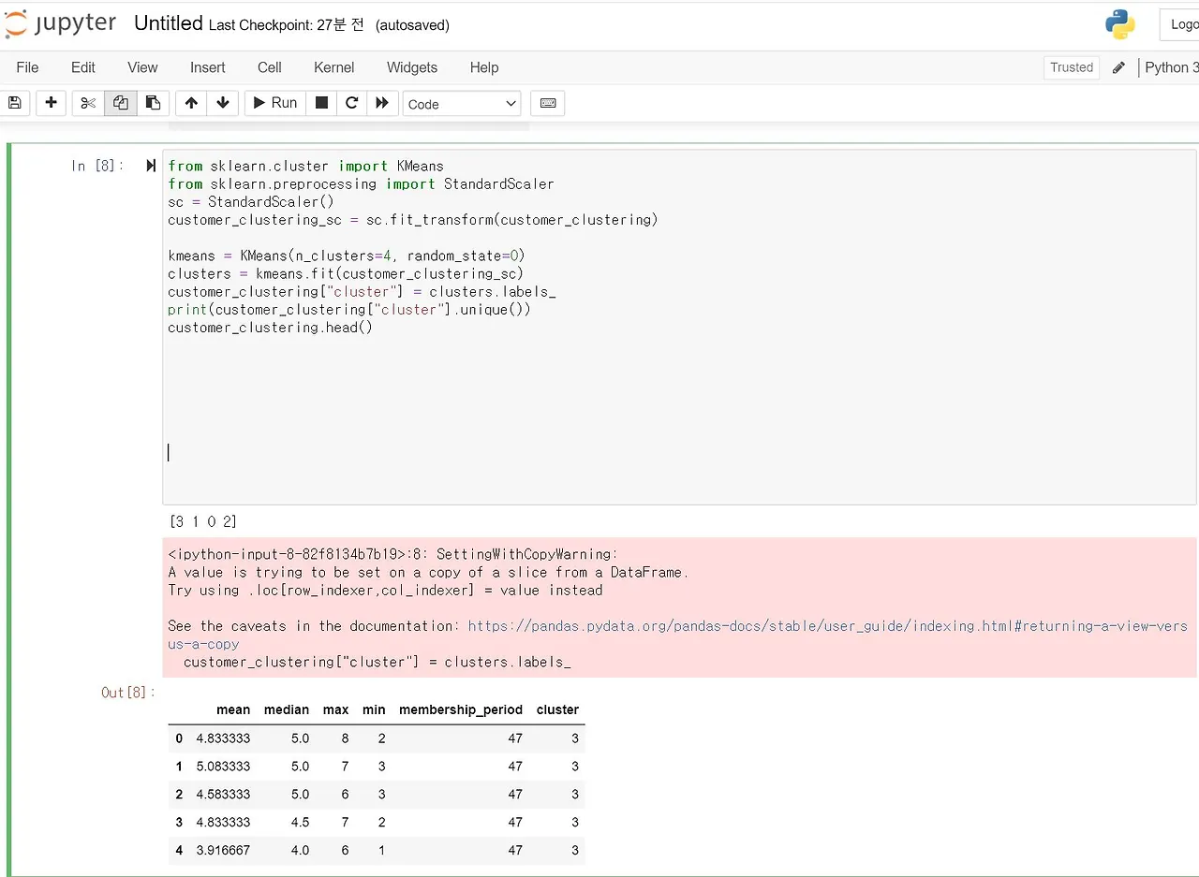The width and height of the screenshot is (1199, 877).
Task: Save the notebook with the floppy disk icon
Action: coord(15,103)
